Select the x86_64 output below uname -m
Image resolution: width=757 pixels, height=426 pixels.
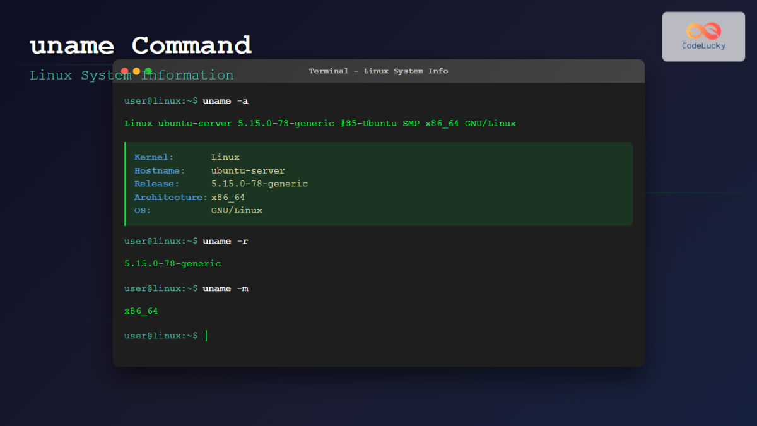tap(141, 311)
